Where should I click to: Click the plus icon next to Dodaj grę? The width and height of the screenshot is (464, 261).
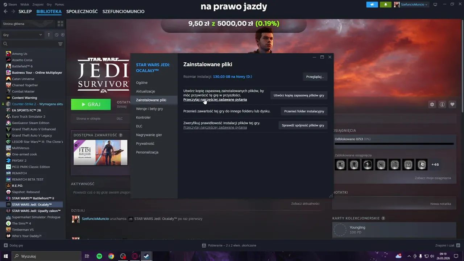(5, 245)
